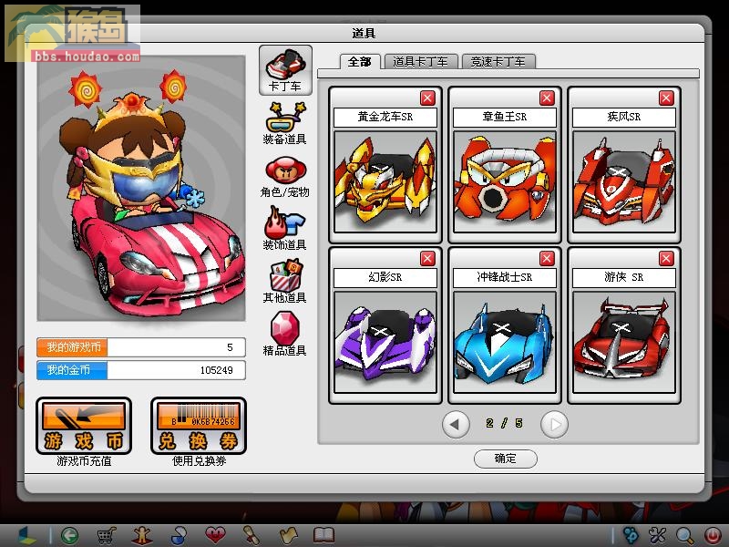This screenshot has width=729, height=547.
Task: Select the orange octopus king kart image
Action: tap(505, 181)
